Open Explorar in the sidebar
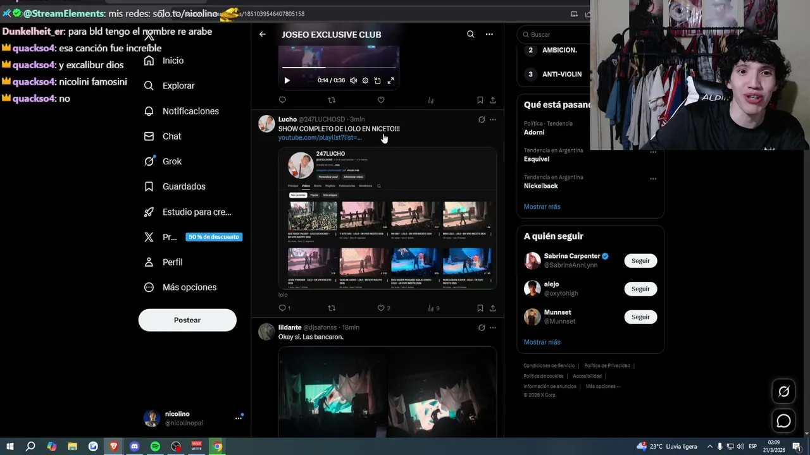The width and height of the screenshot is (810, 455). (x=170, y=86)
